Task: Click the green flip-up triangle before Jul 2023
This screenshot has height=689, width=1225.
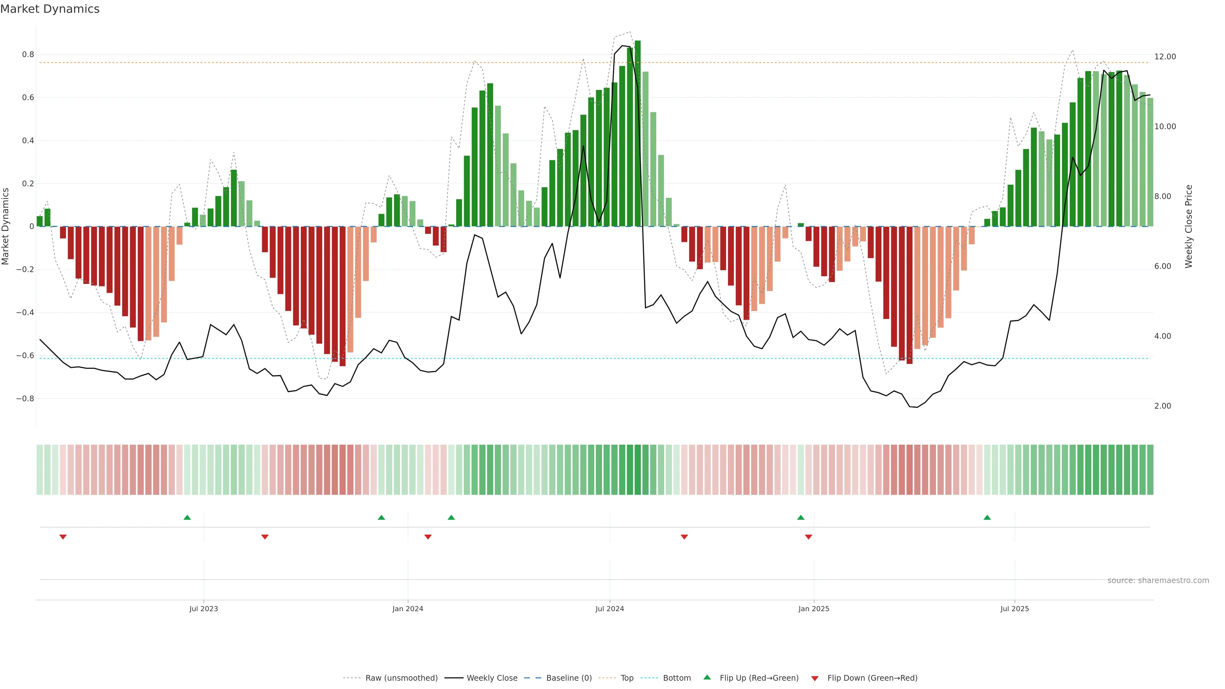Action: (187, 517)
